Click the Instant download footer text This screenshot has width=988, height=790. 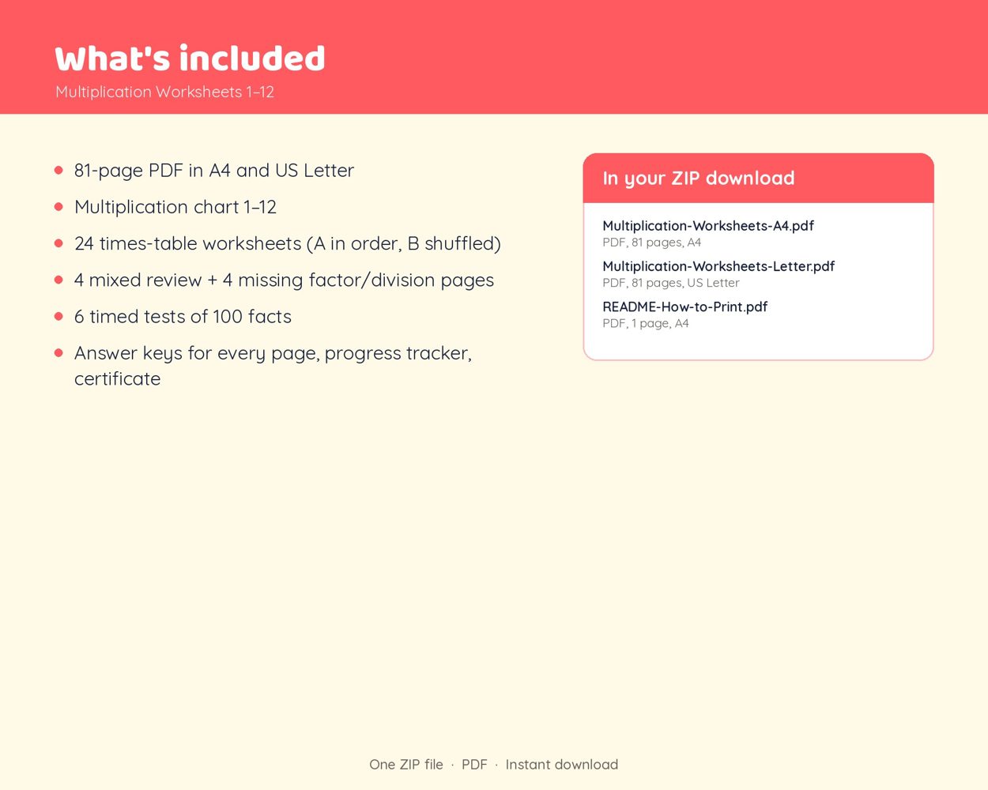pyautogui.click(x=562, y=765)
